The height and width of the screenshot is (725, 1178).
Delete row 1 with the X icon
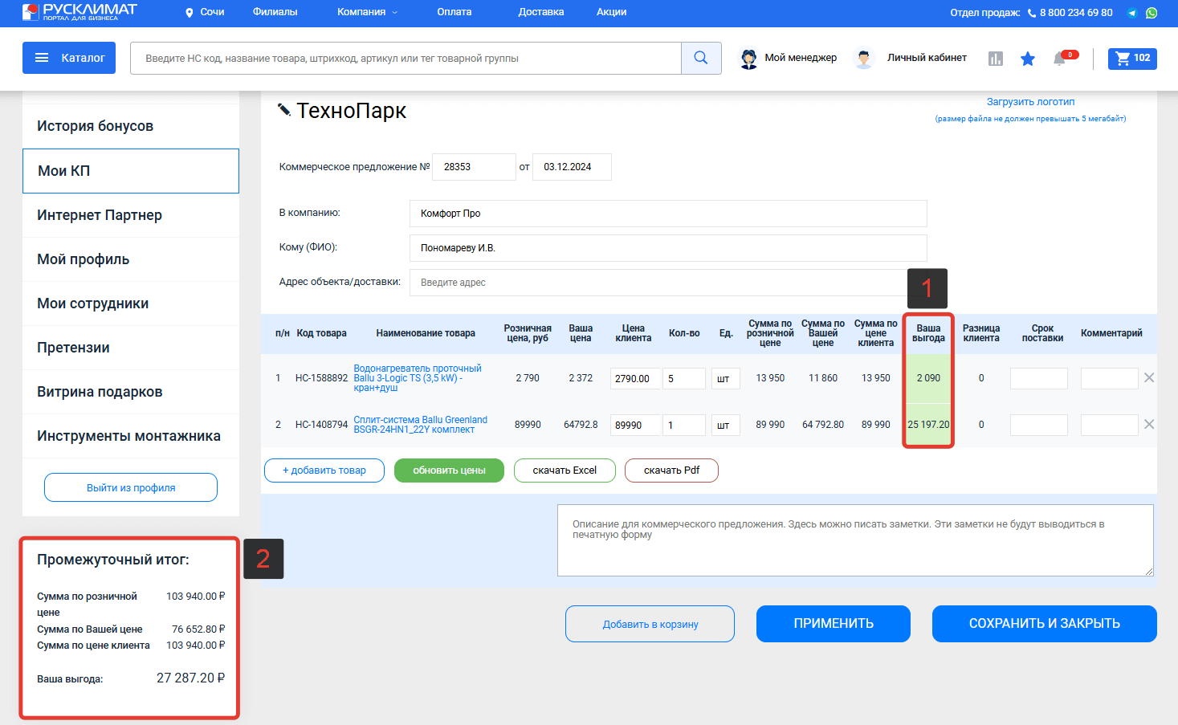(x=1149, y=377)
